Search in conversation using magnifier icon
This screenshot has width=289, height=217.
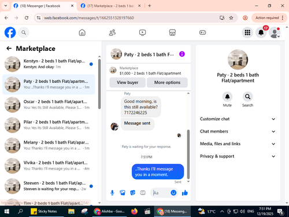pyautogui.click(x=247, y=97)
